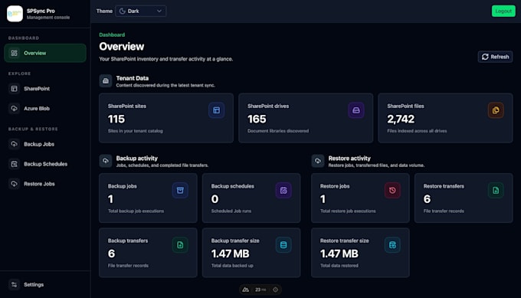The height and width of the screenshot is (298, 521).
Task: Click the 23 ms timing in bottom pill
Action: click(260, 290)
